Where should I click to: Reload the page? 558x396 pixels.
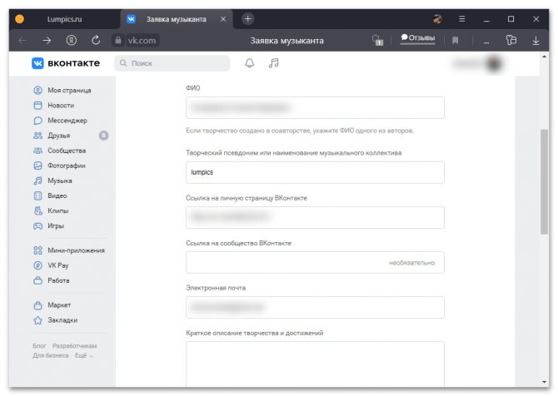[x=96, y=40]
